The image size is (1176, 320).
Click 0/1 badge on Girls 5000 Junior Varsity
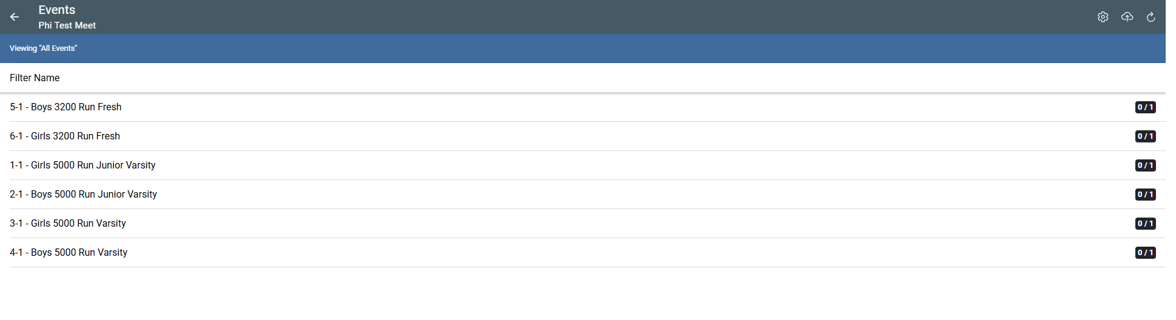tap(1145, 165)
